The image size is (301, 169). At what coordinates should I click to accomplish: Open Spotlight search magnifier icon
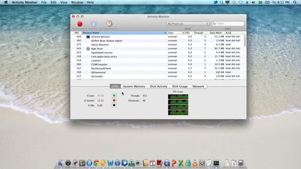(295, 2)
